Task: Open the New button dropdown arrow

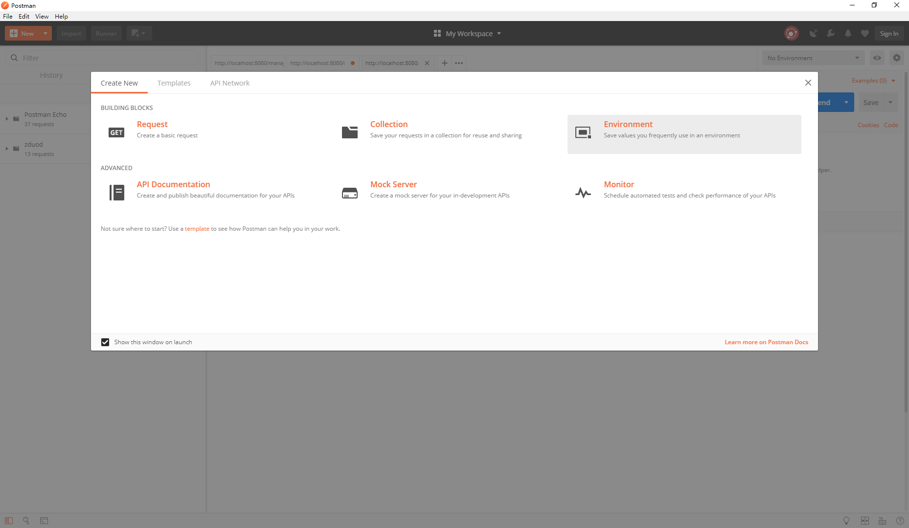Action: [45, 33]
